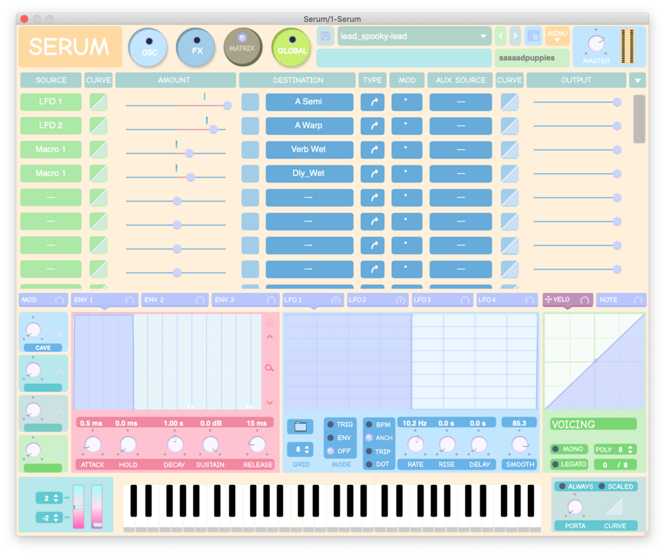Screen dimensions: 665x555
Task: Click the Verb Wet row type arrow icon
Action: (373, 149)
